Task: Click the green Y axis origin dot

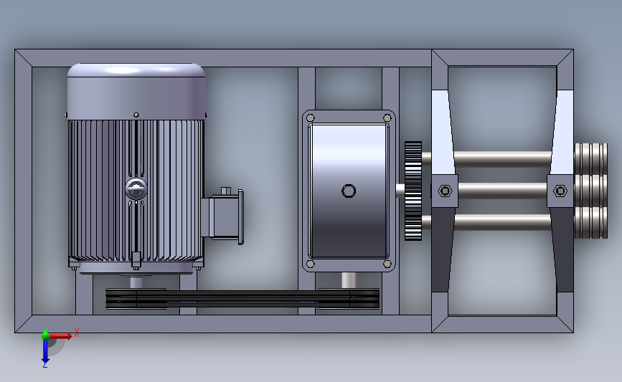Action: [45, 336]
